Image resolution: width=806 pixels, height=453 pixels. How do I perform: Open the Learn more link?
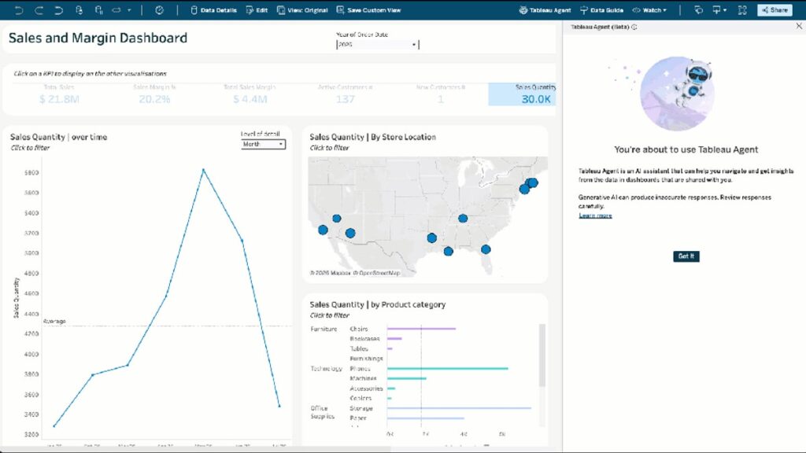(595, 215)
